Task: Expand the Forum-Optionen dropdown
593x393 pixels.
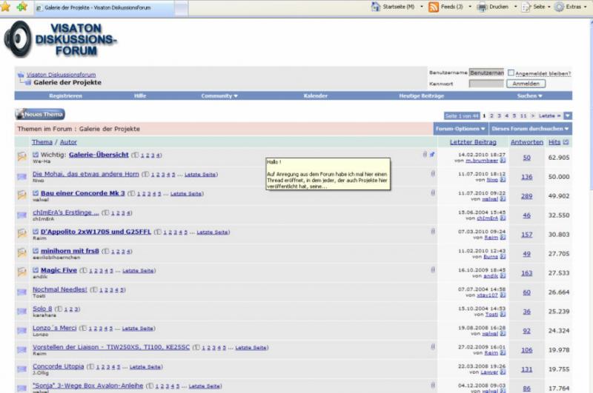Action: [x=460, y=128]
